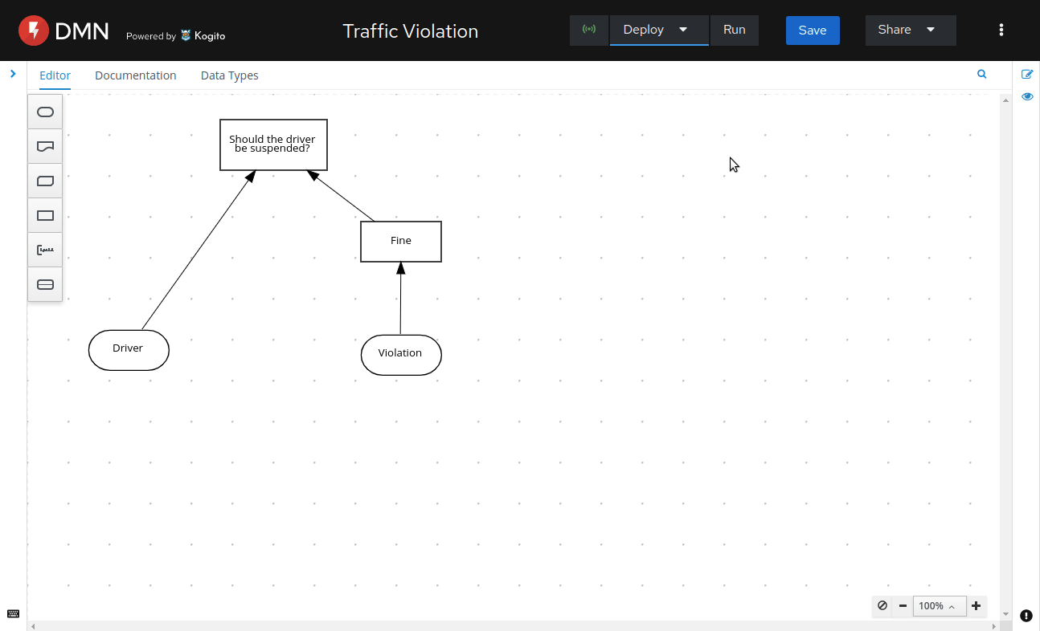The image size is (1040, 631).
Task: Click the blue Save button
Action: (x=812, y=31)
